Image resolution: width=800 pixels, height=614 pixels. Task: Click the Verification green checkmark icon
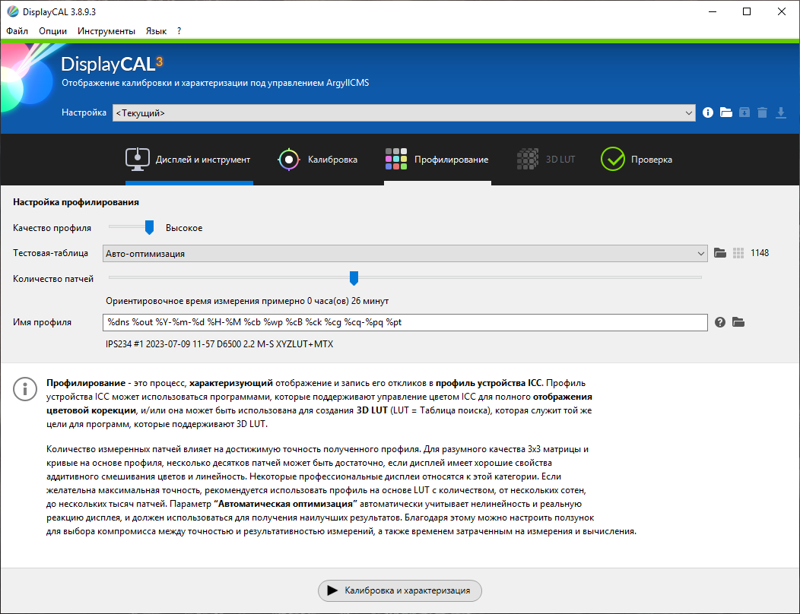[x=613, y=159]
